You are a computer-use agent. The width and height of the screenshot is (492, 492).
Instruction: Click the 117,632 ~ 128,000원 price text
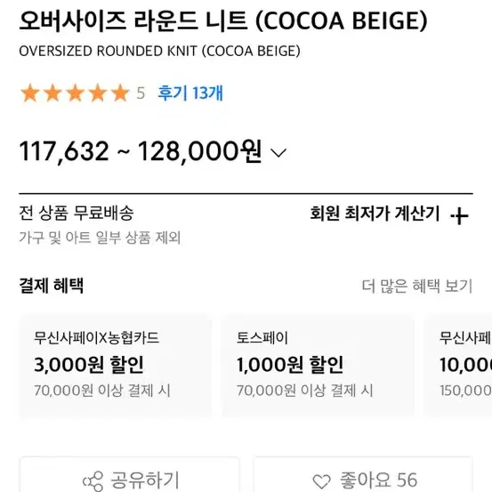tap(141, 152)
